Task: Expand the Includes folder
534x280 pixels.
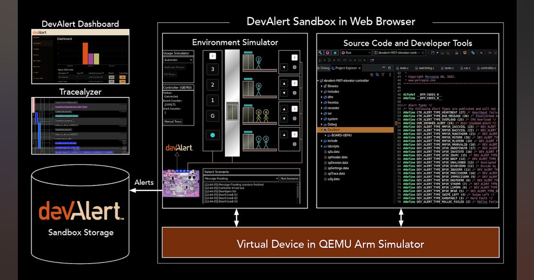Action: (x=322, y=92)
